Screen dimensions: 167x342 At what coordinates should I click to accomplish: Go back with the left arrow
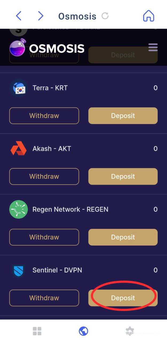click(18, 16)
